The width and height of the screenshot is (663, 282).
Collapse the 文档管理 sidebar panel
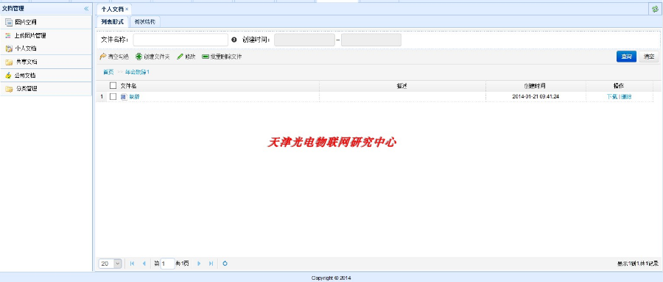point(86,8)
